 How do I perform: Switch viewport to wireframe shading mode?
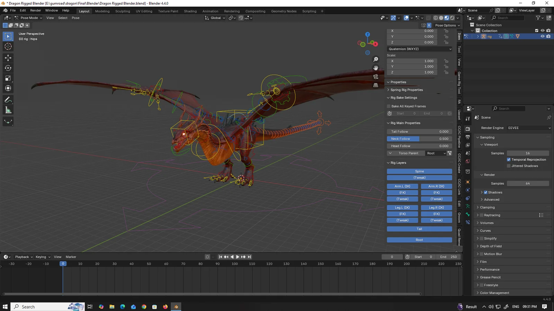[436, 18]
